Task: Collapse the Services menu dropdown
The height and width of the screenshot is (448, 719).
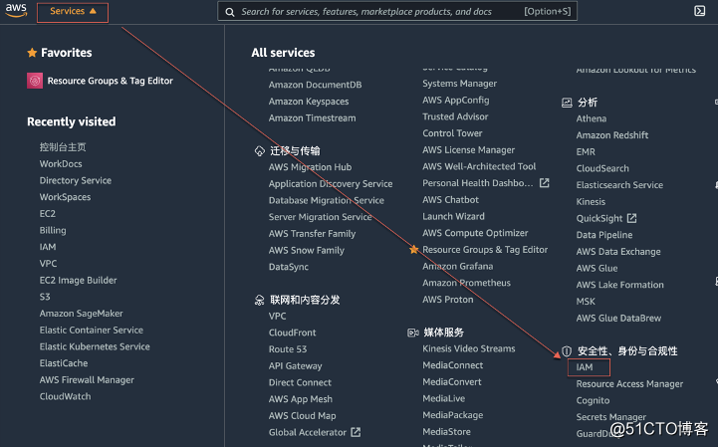Action: pos(73,12)
